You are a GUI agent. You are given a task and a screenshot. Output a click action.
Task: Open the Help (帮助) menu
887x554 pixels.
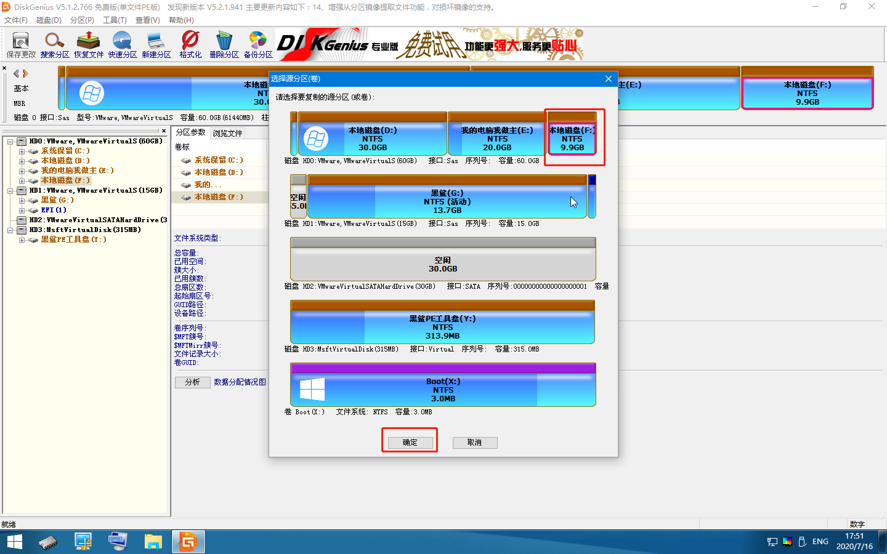tap(181, 20)
